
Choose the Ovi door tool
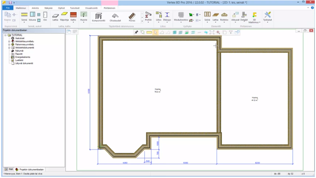[x=45, y=16]
